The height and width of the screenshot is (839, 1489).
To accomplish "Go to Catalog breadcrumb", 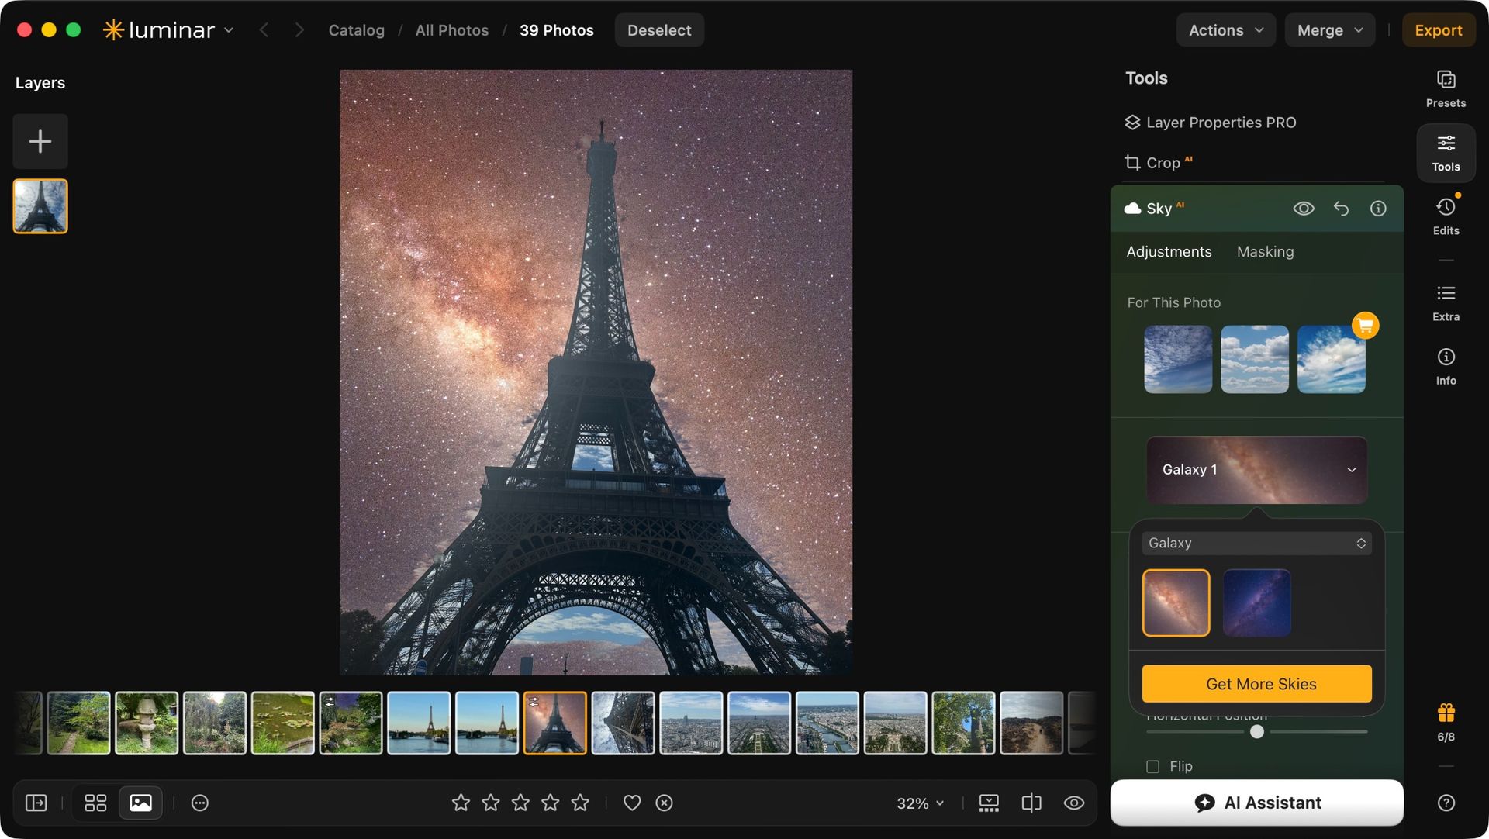I will 356,30.
